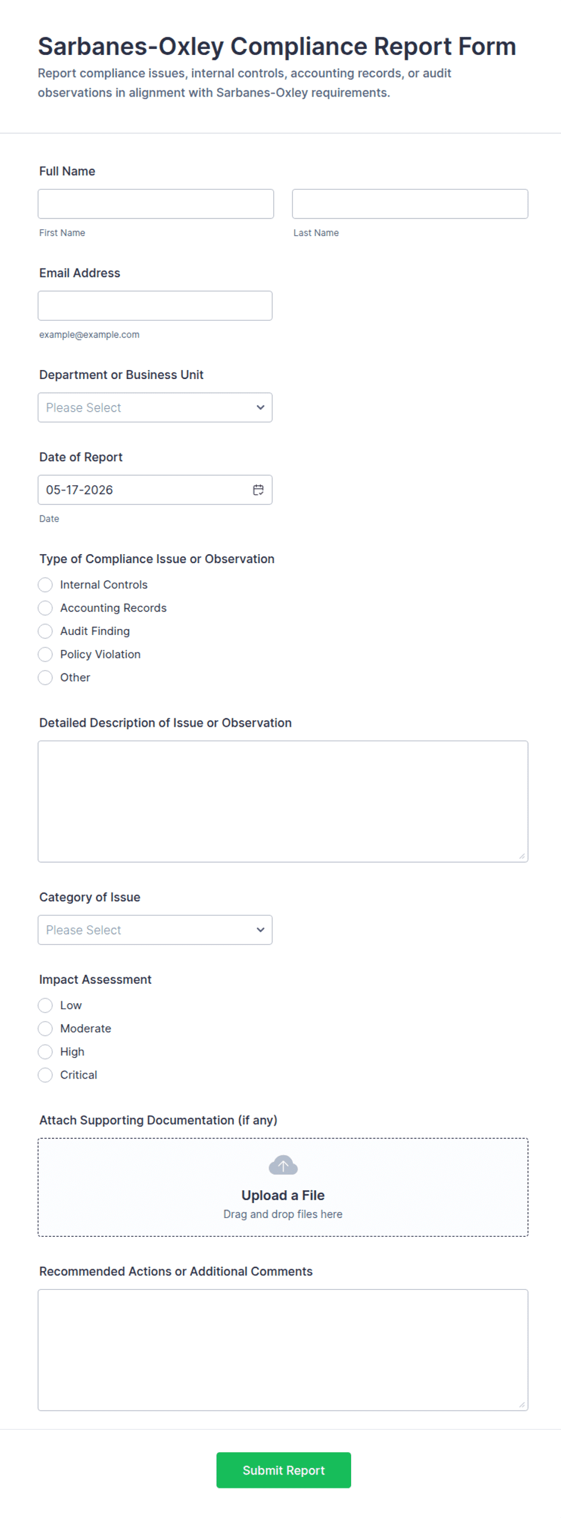
Task: Click Upload a File area
Action: [283, 1187]
